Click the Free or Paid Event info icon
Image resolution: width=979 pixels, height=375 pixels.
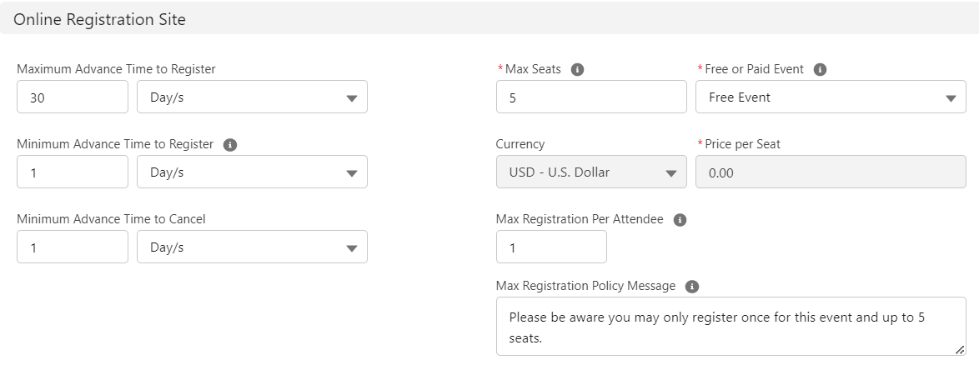(x=820, y=70)
